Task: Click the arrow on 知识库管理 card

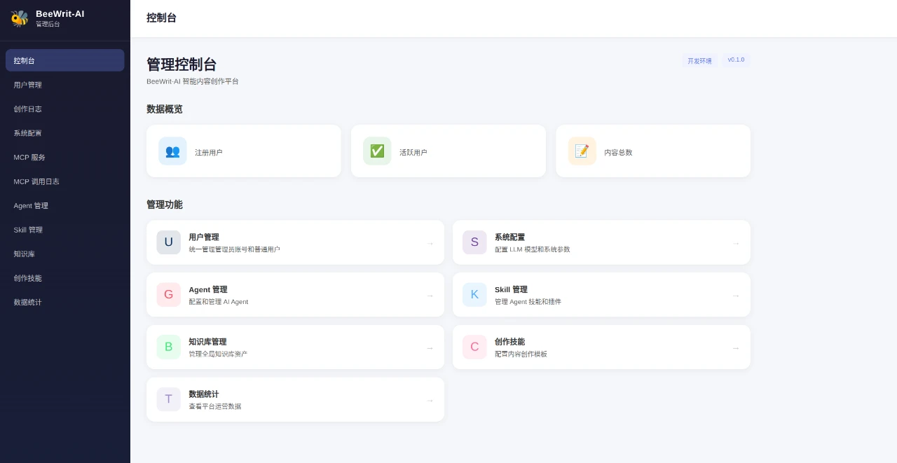Action: (x=430, y=348)
